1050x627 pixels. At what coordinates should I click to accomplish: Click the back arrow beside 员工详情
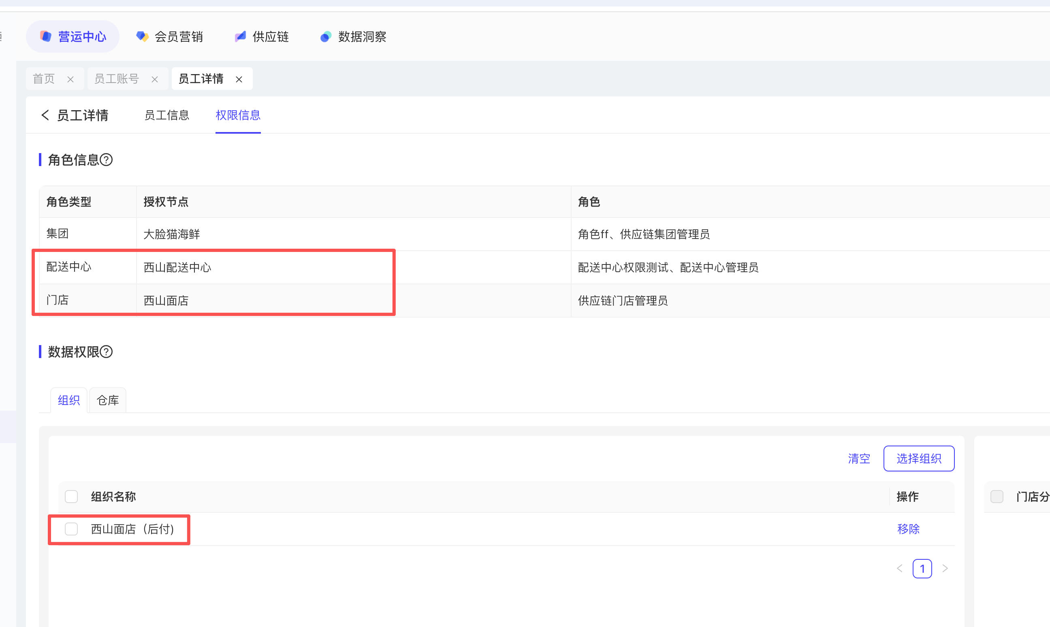click(45, 115)
